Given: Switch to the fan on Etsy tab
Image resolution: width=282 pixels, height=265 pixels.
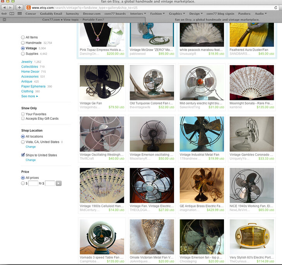Looking at the screenshot, I should coord(217,20).
